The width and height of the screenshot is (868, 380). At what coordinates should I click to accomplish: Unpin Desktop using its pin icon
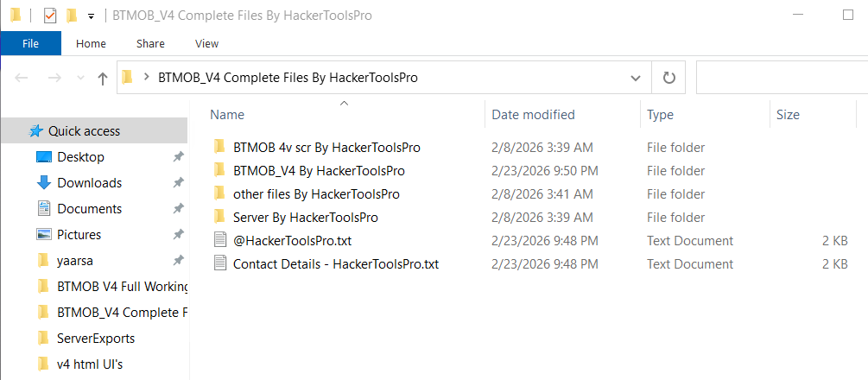pos(178,157)
